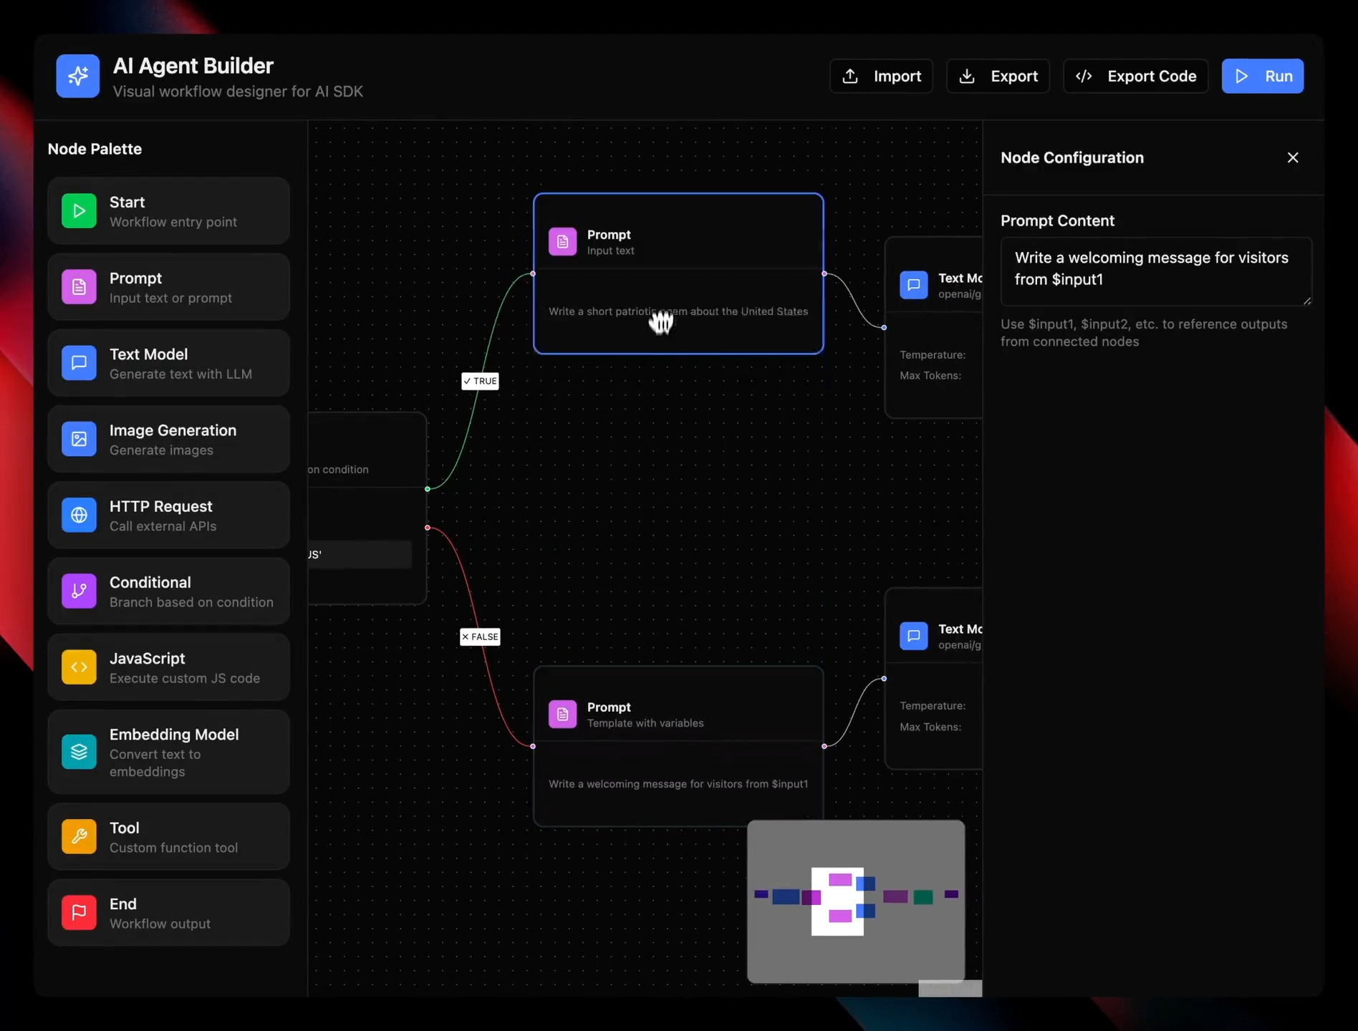Viewport: 1358px width, 1031px height.
Task: Select the JavaScript code brackets icon
Action: (x=79, y=667)
